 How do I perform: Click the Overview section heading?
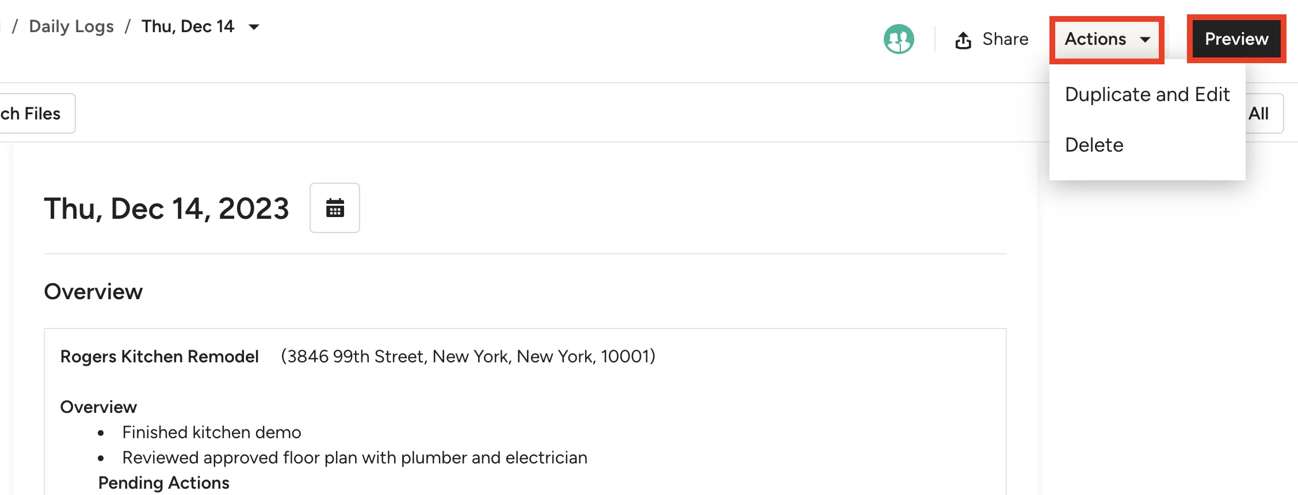pos(93,292)
